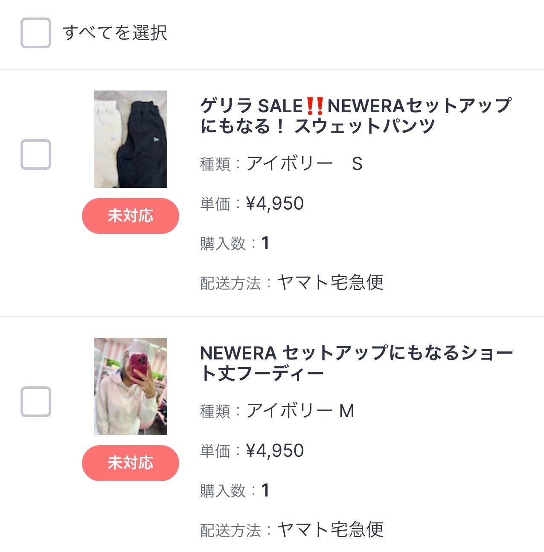Click the red double exclamation emoji in title

(315, 106)
